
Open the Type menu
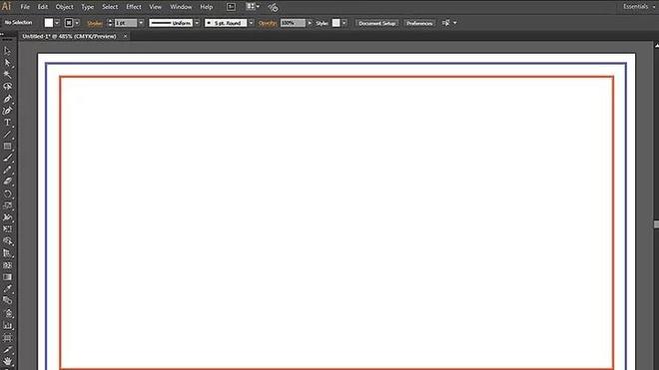click(x=87, y=7)
